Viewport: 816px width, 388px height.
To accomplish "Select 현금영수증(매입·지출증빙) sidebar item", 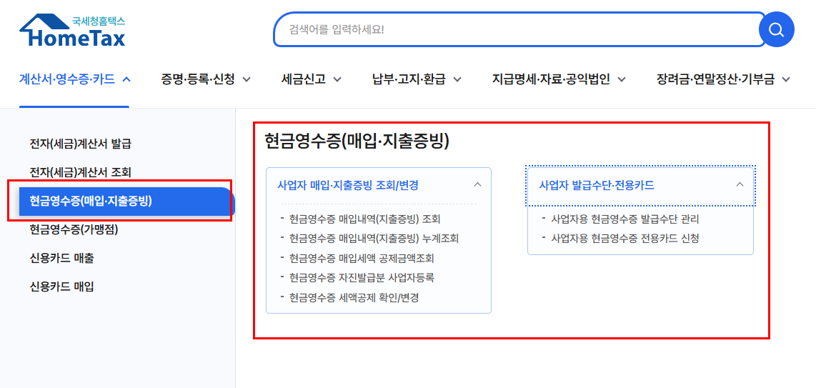I will point(126,202).
